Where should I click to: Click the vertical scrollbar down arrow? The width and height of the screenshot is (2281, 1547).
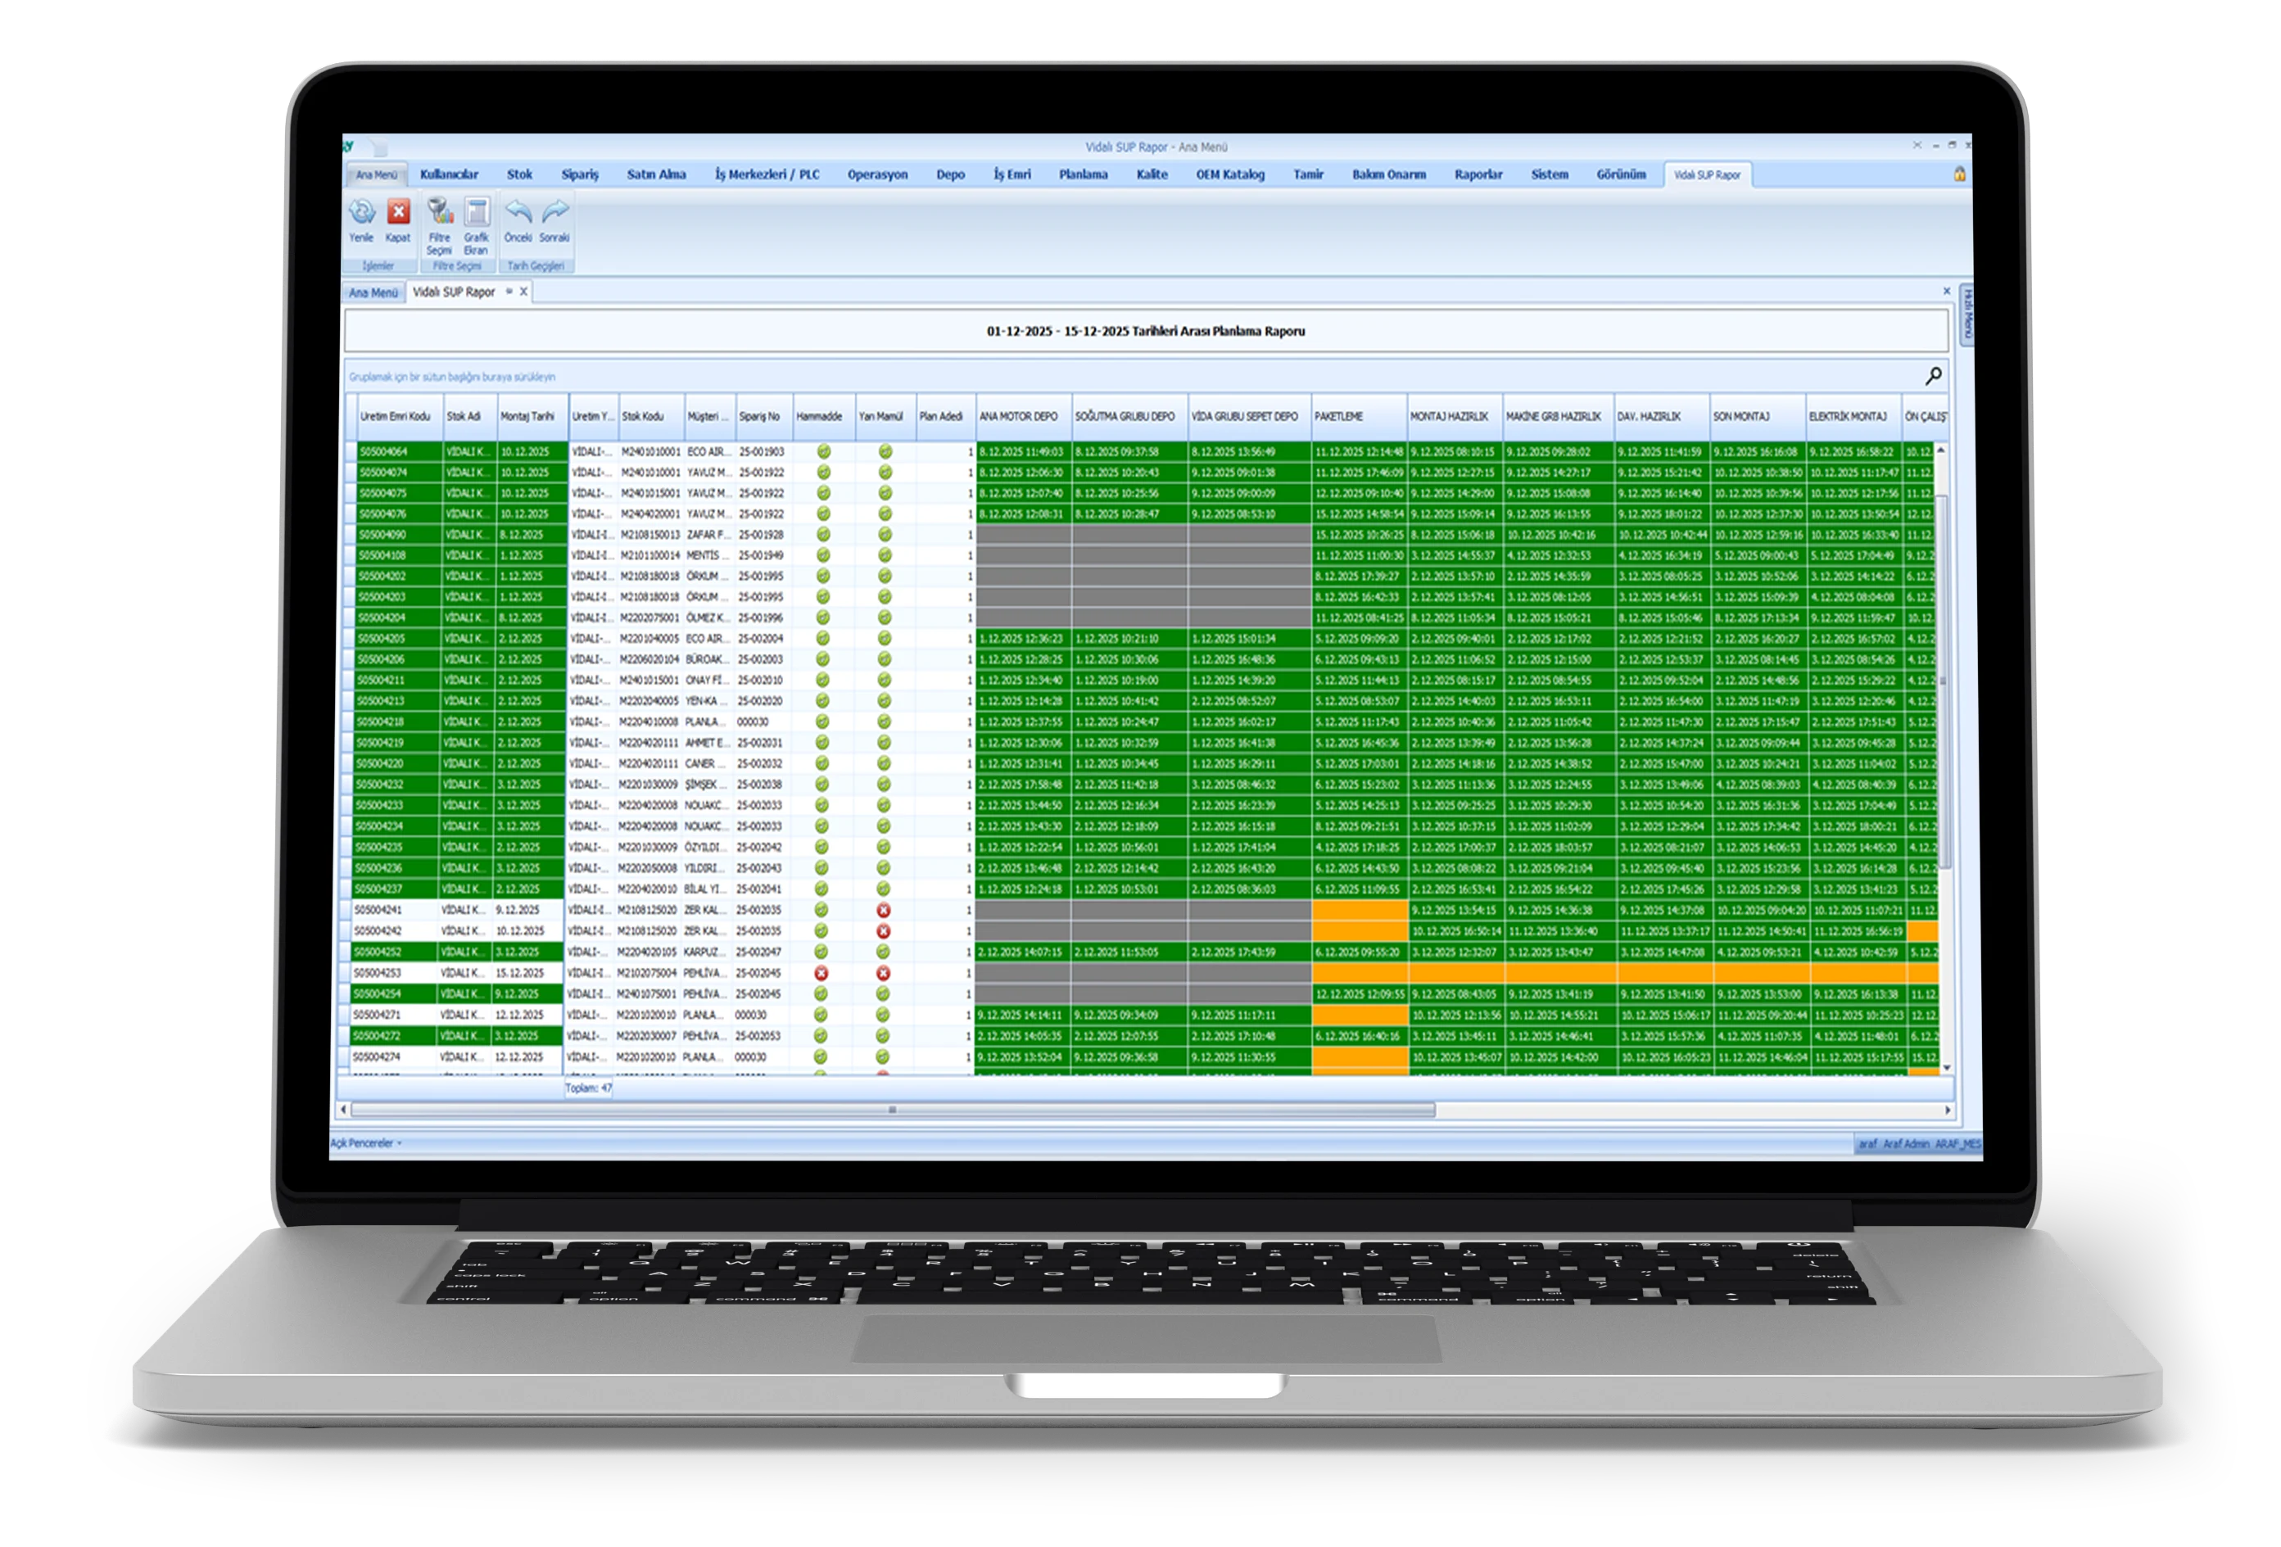point(1946,1067)
